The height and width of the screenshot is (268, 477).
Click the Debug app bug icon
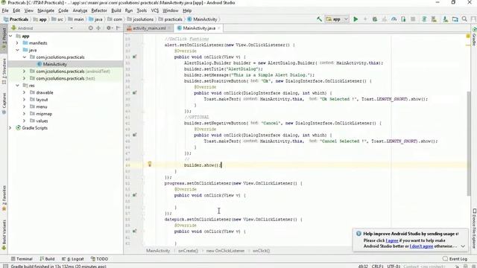375,19
